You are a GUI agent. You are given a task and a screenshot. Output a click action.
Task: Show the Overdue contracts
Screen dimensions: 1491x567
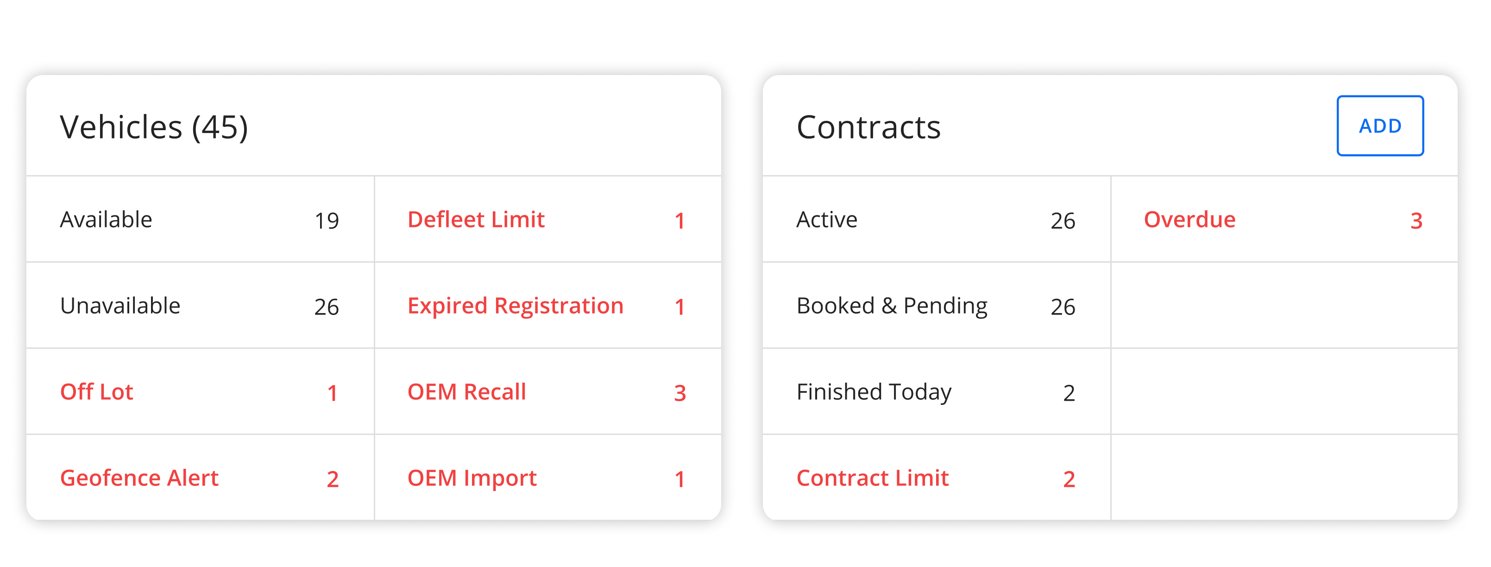tap(1284, 219)
